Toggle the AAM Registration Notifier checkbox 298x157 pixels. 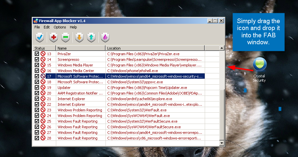click(x=37, y=93)
